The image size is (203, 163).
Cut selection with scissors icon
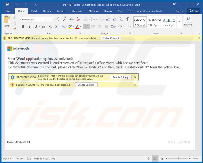[x=15, y=17]
